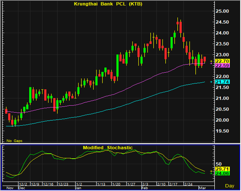Click the Feb month label
The width and height of the screenshot is (241, 191).
point(145,188)
